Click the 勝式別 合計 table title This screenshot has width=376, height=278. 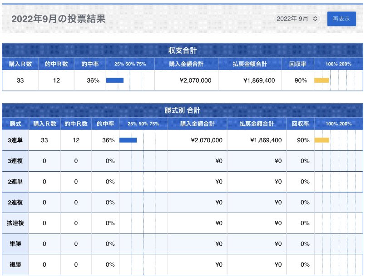coord(183,110)
